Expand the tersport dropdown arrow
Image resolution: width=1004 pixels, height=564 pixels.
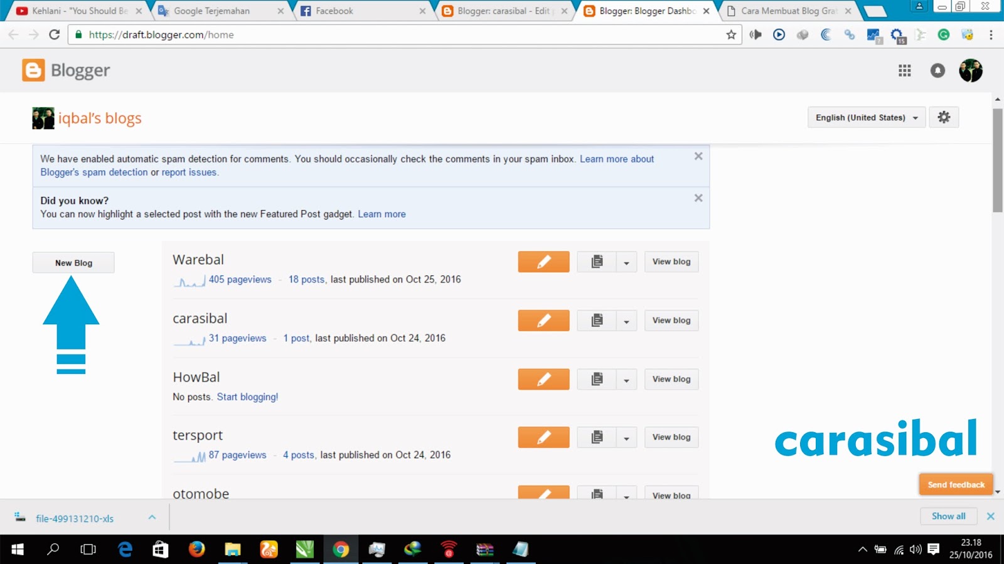coord(626,438)
